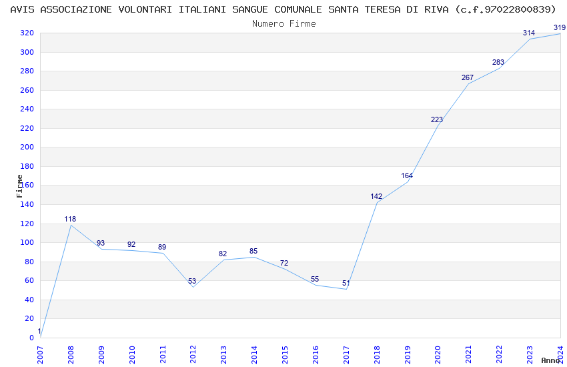This screenshot has width=567, height=367.
Task: Click the 320 y-axis tick label
Action: pyautogui.click(x=27, y=33)
